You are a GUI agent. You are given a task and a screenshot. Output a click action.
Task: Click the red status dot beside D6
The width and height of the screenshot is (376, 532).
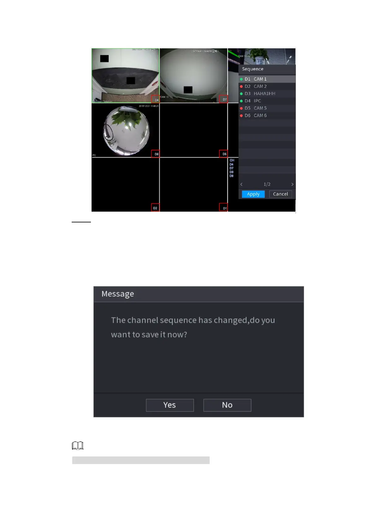pyautogui.click(x=241, y=116)
